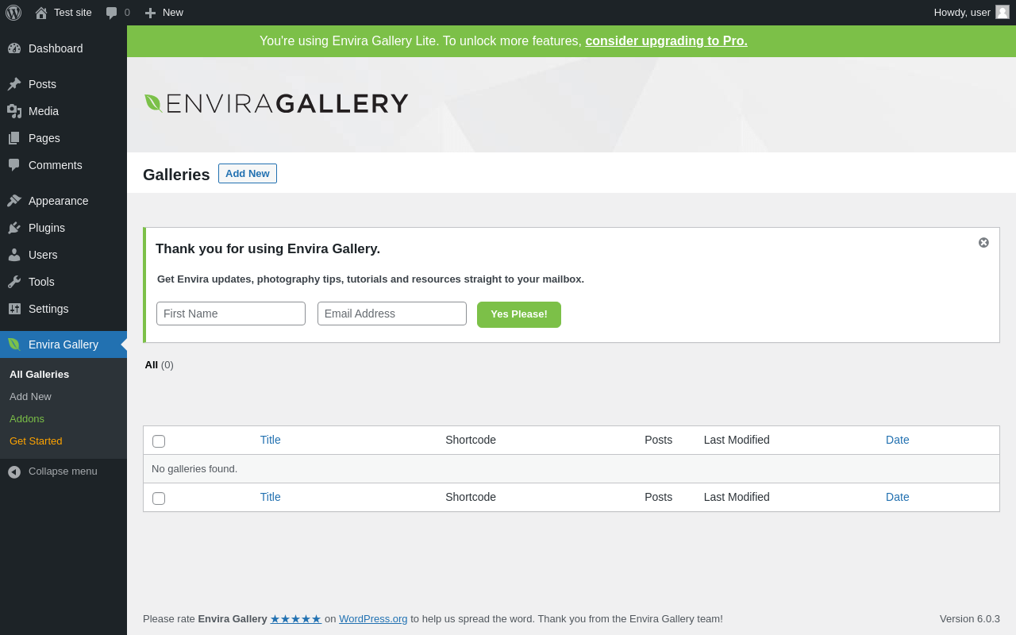The width and height of the screenshot is (1016, 635).
Task: Click the Media library icon
Action: pos(14,111)
